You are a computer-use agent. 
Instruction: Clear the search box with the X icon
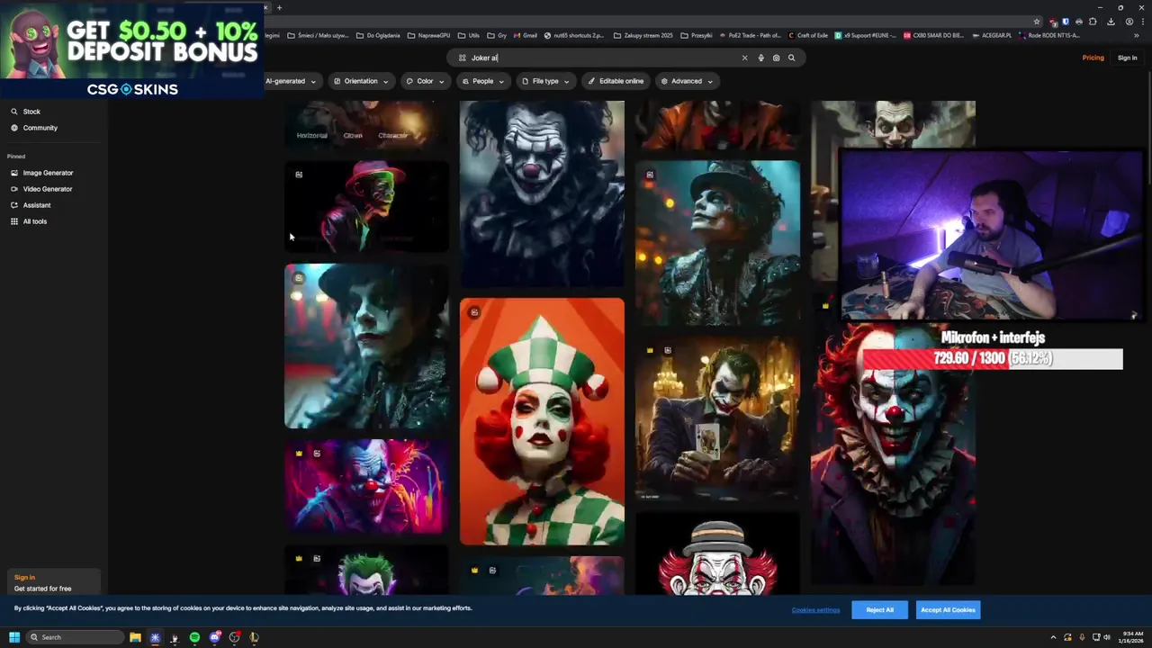744,58
